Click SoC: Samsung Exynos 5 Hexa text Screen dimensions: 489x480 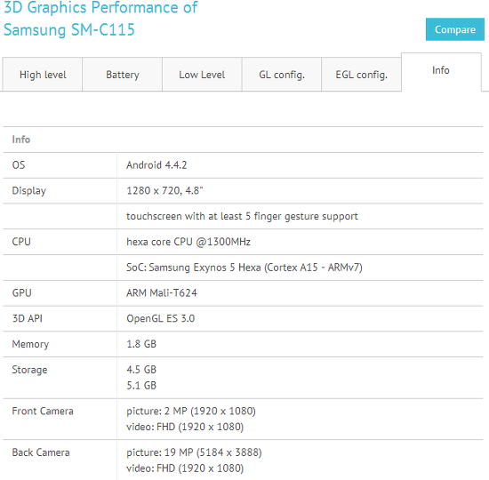[x=244, y=268]
